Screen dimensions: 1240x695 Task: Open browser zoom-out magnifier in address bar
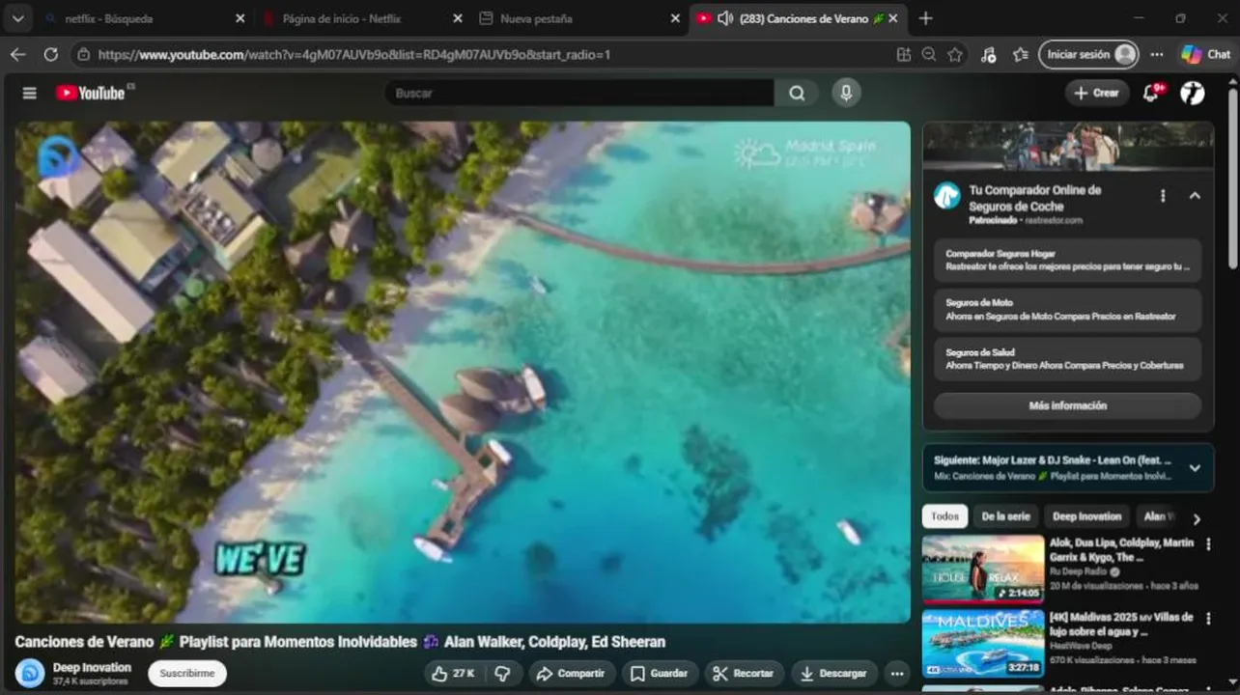[929, 55]
